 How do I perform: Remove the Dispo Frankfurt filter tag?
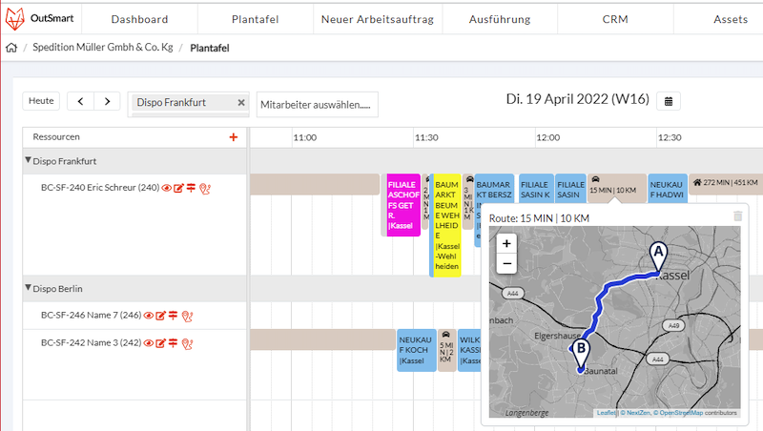pyautogui.click(x=241, y=103)
